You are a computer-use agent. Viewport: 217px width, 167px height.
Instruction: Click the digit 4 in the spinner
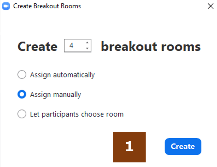click(71, 45)
